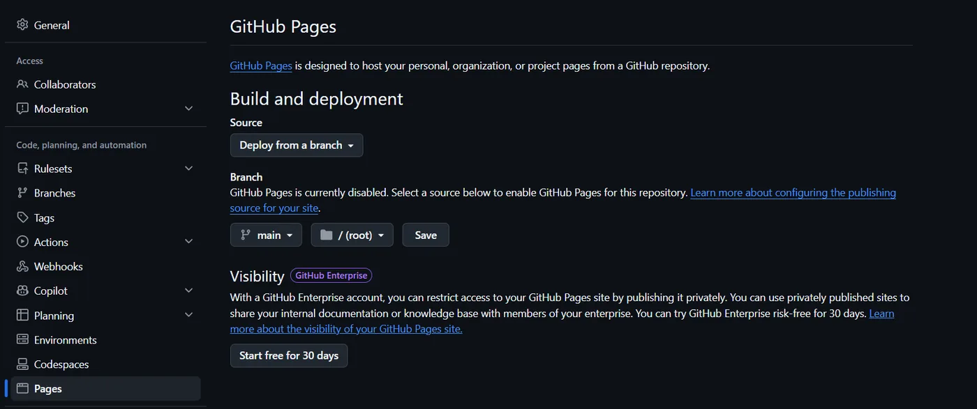
Task: Click the General gear icon
Action: 22,25
